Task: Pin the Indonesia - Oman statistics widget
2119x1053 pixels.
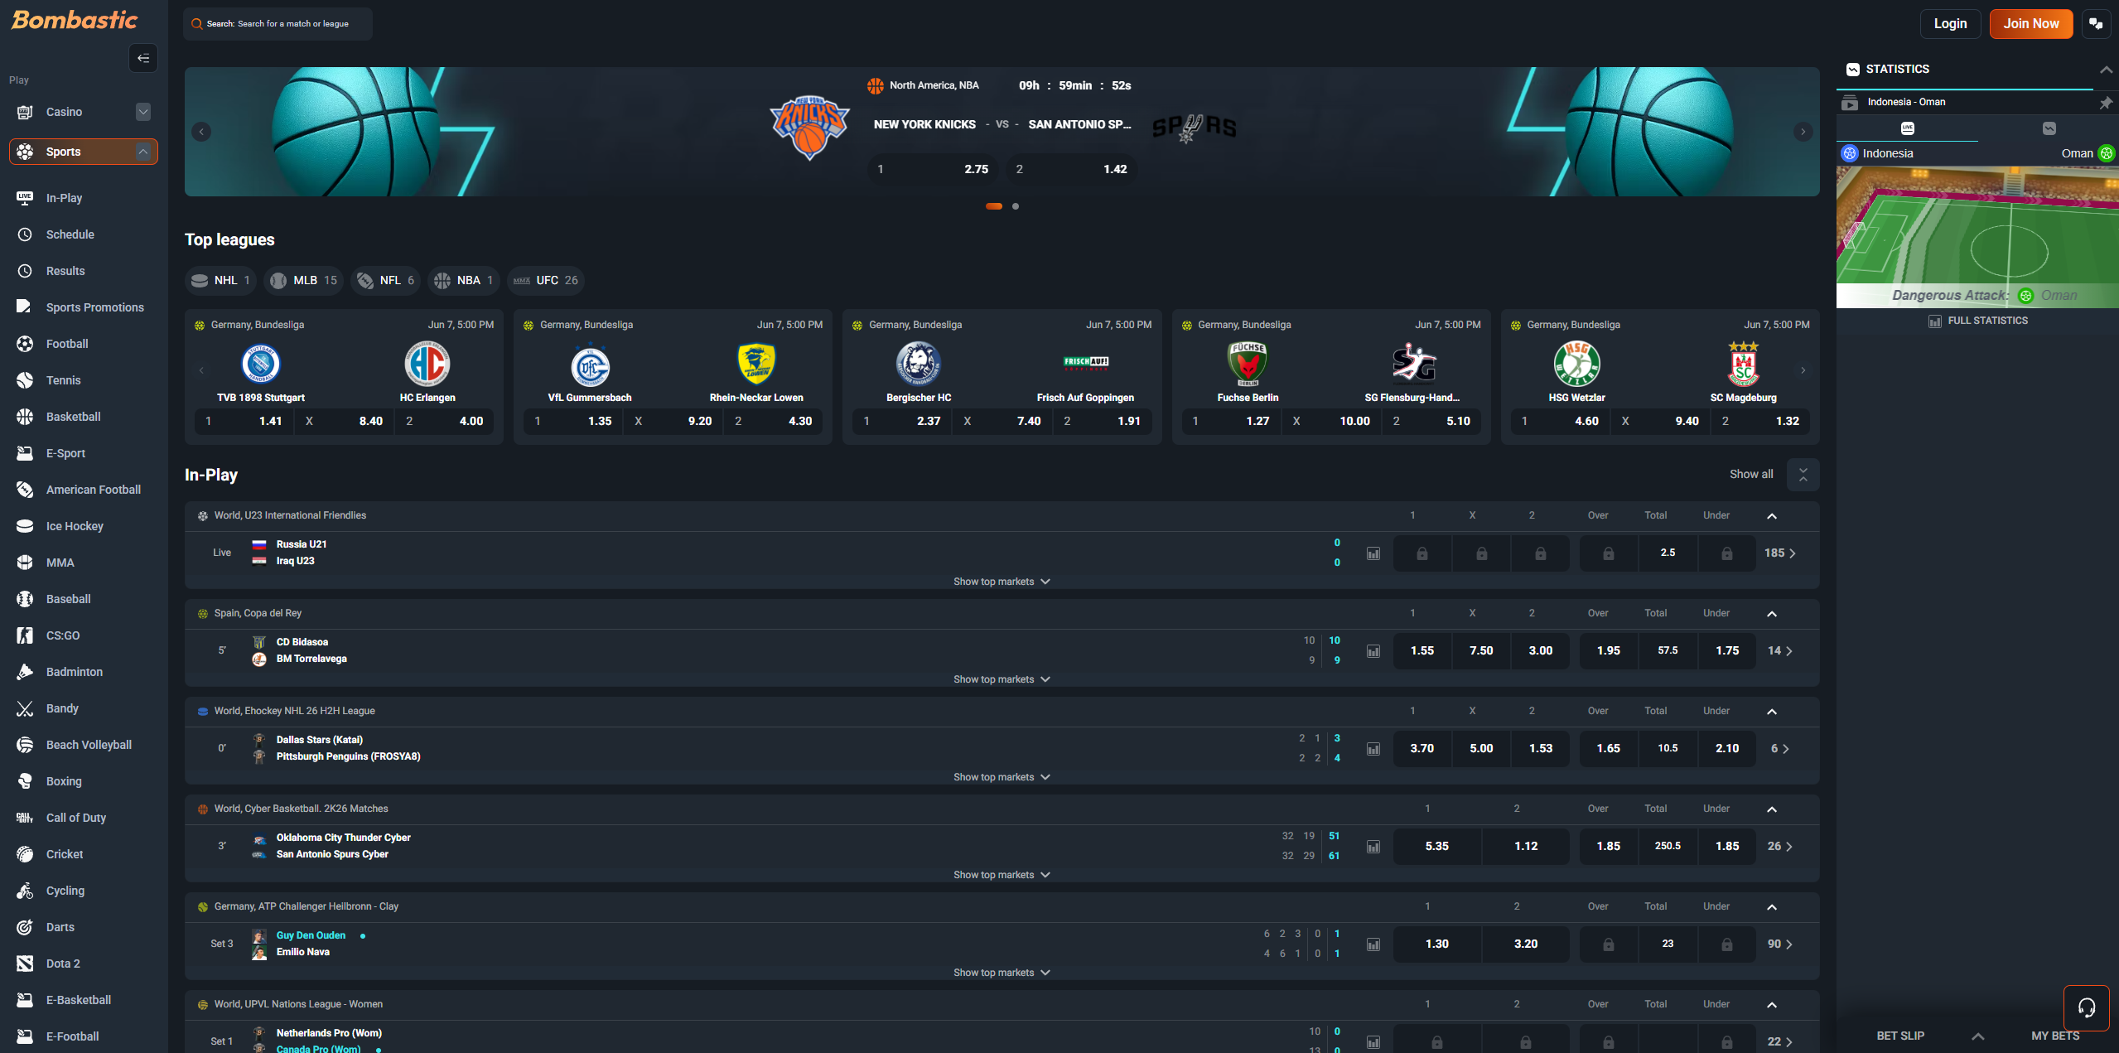Action: pyautogui.click(x=2105, y=103)
